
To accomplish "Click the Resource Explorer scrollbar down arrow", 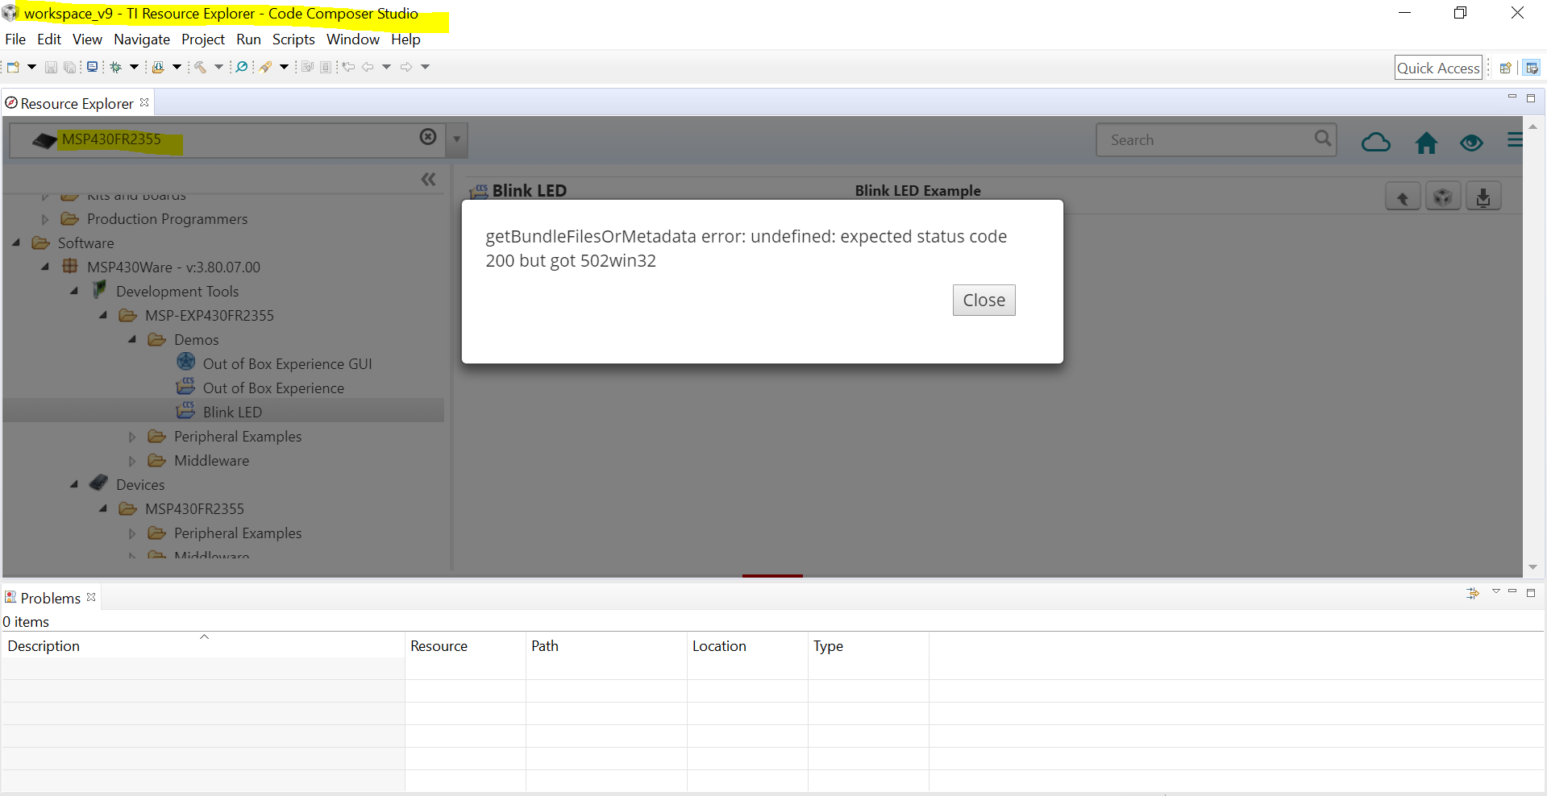I will click(1532, 567).
